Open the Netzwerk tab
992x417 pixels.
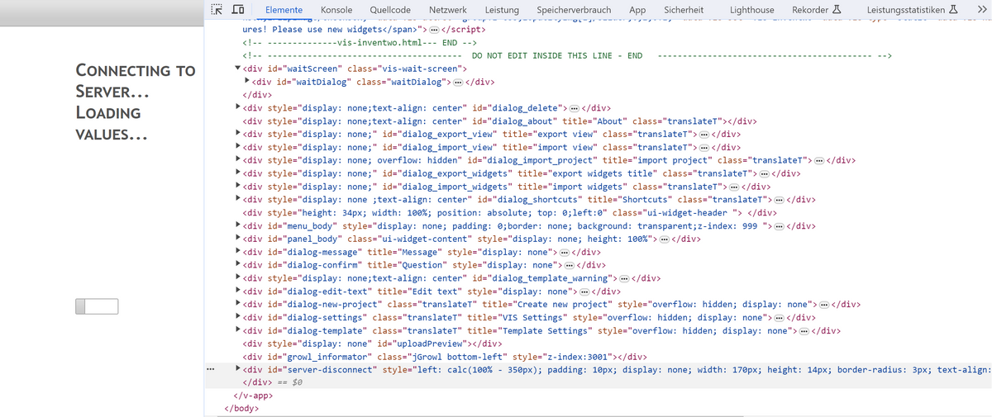click(x=448, y=10)
